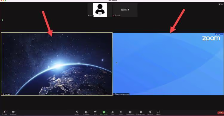Viewport: 224px width, 116px height.
Task: Stop the camera with Stop Video
Action: click(13, 112)
